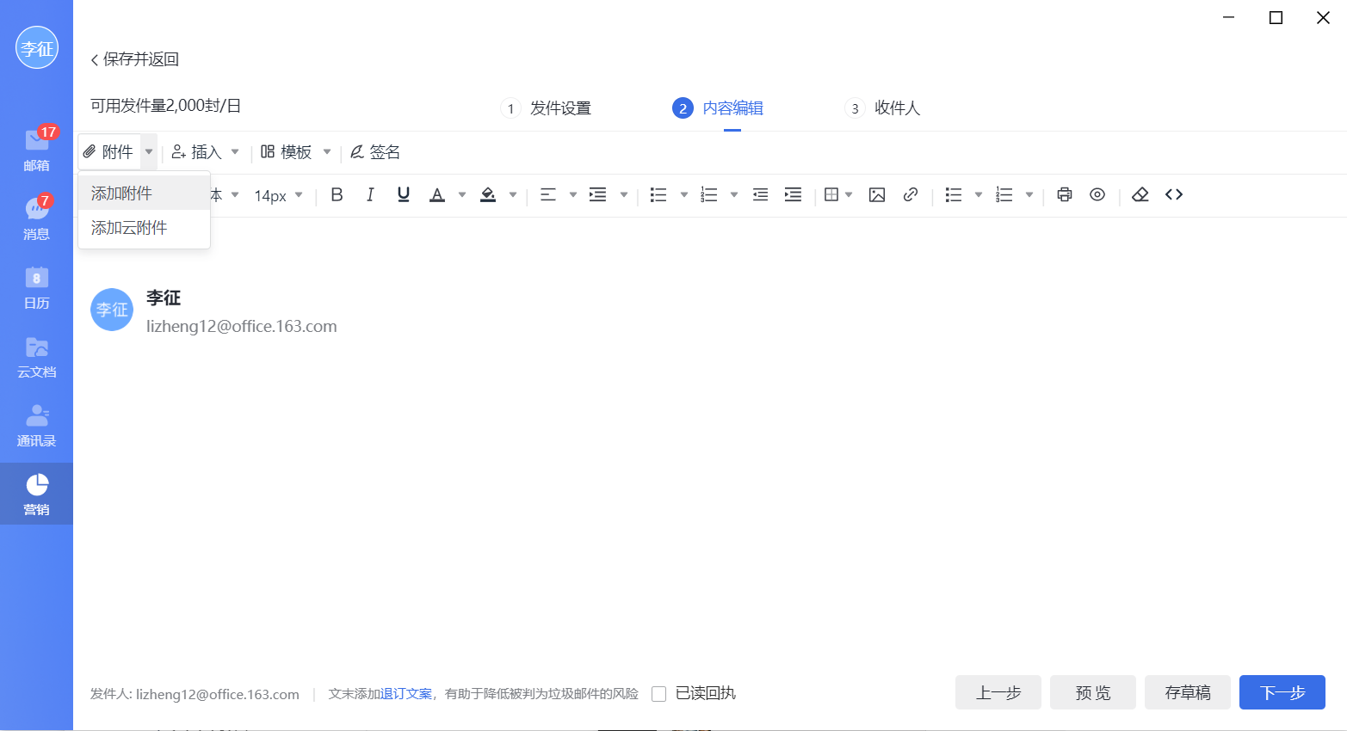
Task: Apply Italic formatting
Action: coord(370,194)
